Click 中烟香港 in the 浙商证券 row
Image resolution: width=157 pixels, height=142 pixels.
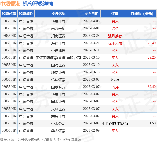click(26, 73)
